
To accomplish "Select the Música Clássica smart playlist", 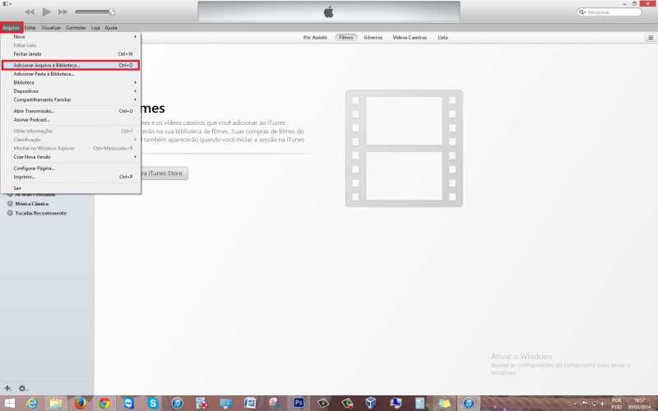I will pos(31,203).
